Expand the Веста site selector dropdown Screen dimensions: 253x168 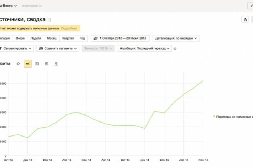(8, 6)
